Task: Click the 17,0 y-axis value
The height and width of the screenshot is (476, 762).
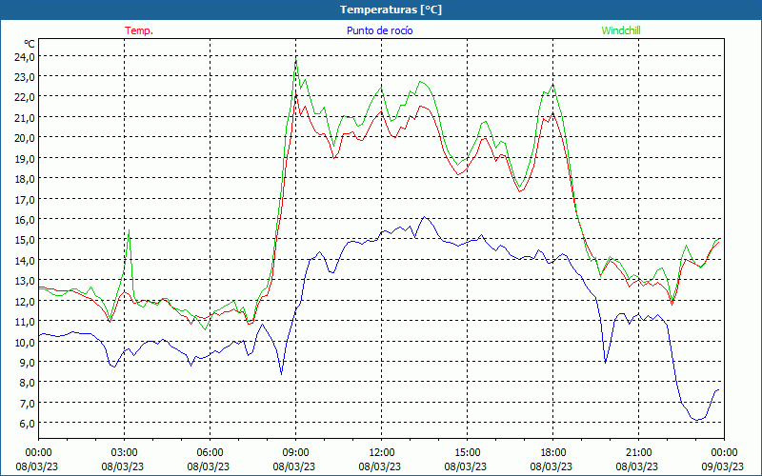Action: pos(26,199)
